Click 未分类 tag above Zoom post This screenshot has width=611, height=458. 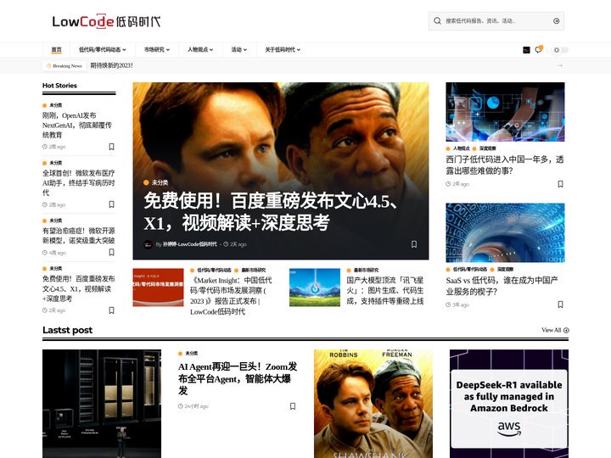click(x=191, y=353)
